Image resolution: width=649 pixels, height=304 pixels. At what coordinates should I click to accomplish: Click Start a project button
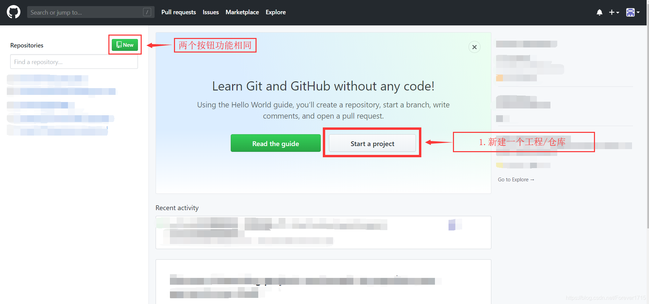coord(372,143)
